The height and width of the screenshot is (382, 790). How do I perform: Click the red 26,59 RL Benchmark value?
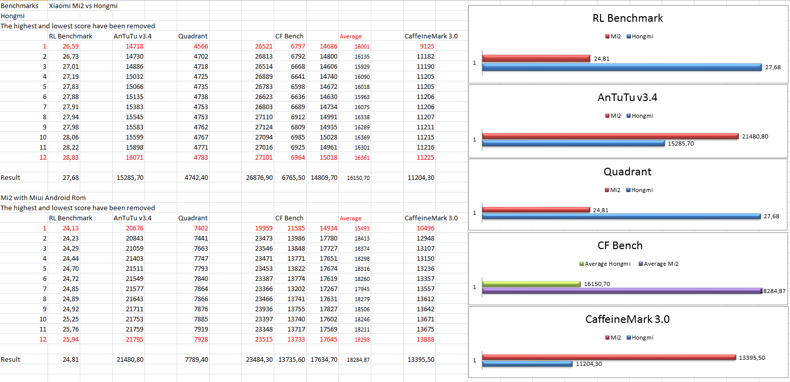coord(70,46)
